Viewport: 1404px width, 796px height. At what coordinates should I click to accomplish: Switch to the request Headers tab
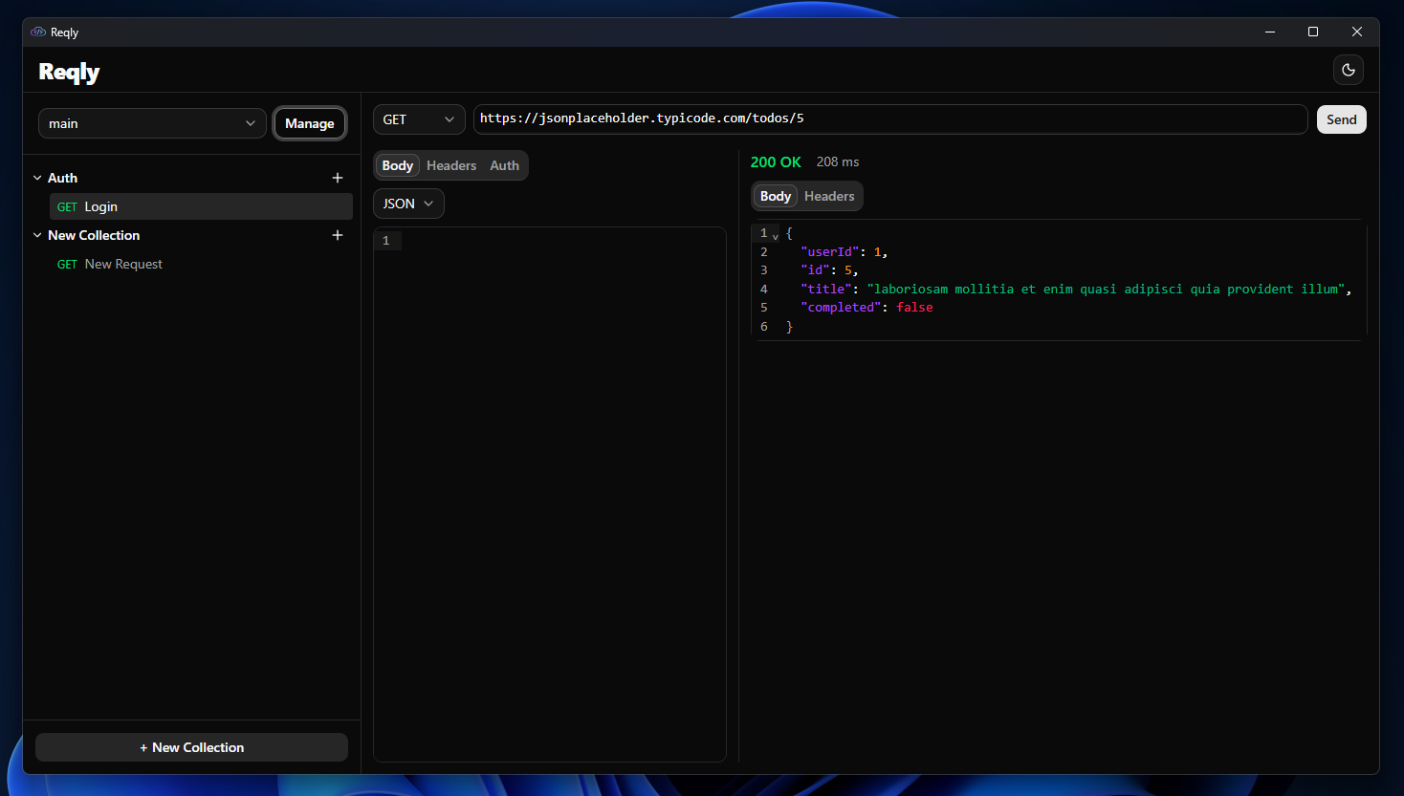451,165
